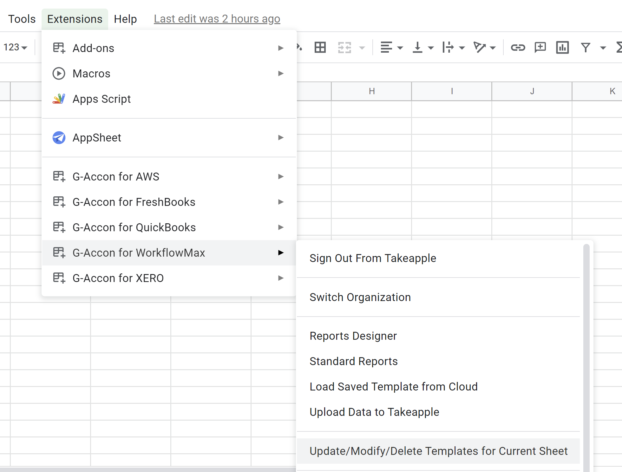Launch Apps Script from Extensions menu
The width and height of the screenshot is (622, 472).
tap(169, 99)
